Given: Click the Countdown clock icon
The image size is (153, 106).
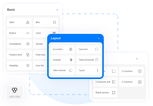Looking at the screenshot, I should [28, 44].
